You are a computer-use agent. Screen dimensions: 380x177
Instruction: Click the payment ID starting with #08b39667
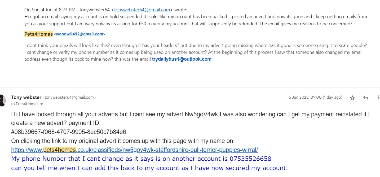[69, 132]
